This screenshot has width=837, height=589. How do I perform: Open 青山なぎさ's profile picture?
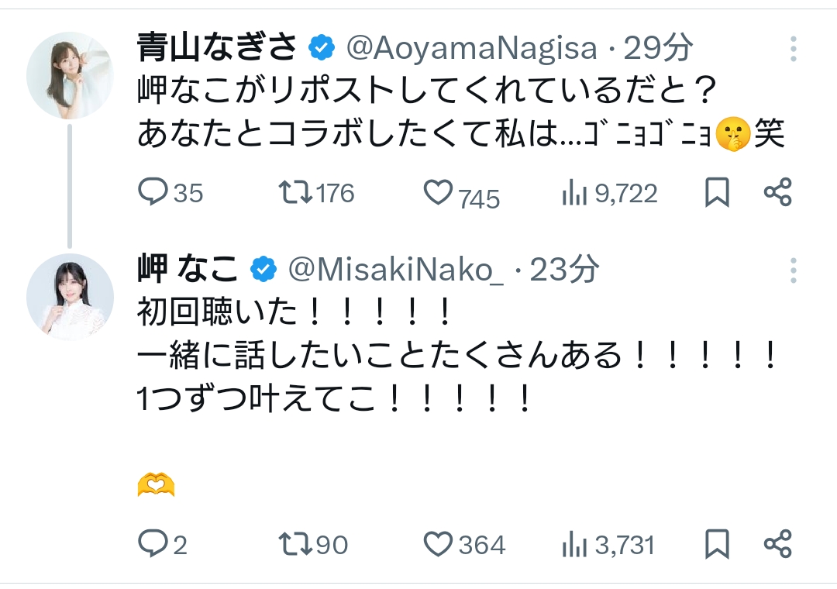coord(70,75)
